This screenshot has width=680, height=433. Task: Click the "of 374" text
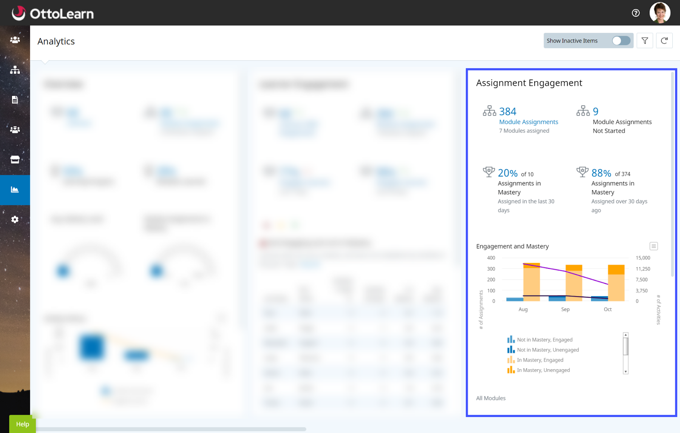(623, 174)
